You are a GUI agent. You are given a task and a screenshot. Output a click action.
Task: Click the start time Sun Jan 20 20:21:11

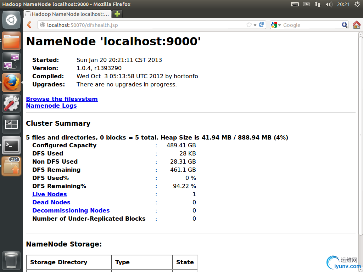(x=119, y=60)
